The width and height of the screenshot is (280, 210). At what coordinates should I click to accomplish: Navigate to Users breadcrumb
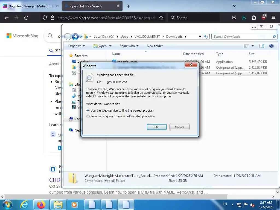(x=124, y=37)
